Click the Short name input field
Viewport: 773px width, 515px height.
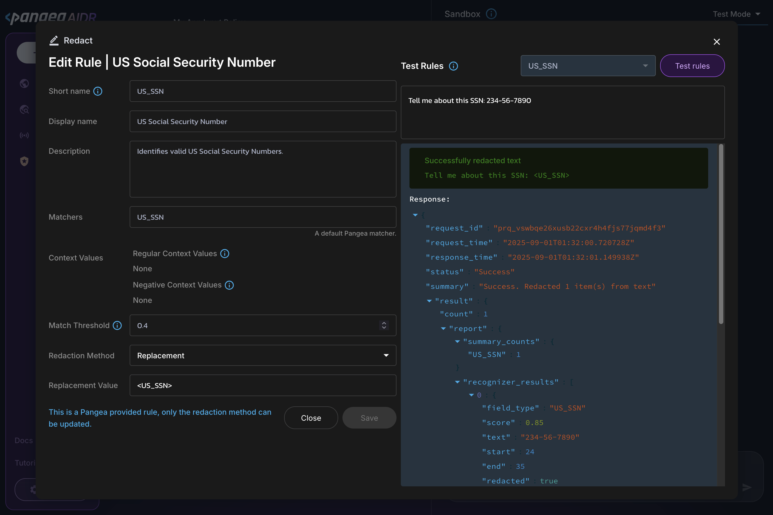(263, 91)
